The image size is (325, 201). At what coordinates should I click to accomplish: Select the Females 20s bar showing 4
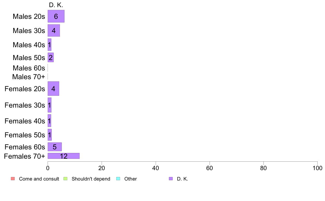pyautogui.click(x=53, y=88)
